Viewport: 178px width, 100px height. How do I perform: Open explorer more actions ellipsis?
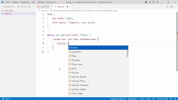(x=33, y=7)
